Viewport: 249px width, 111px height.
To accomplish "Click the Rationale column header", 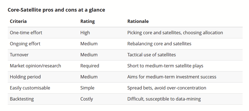I will coord(138,21).
